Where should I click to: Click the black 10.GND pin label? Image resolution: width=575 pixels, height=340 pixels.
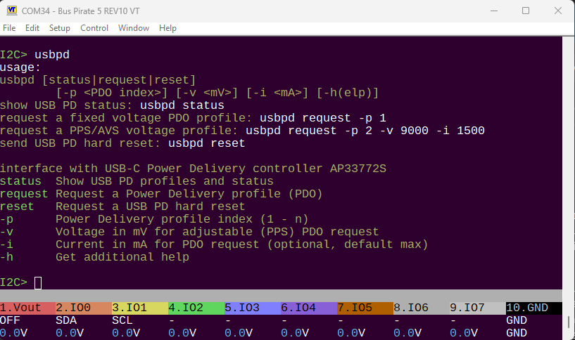533,308
